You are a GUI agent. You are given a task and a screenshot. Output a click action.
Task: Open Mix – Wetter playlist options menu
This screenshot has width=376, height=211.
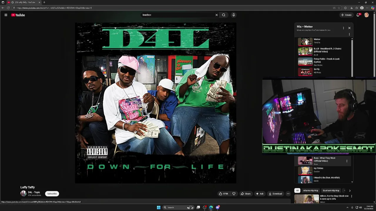click(343, 28)
